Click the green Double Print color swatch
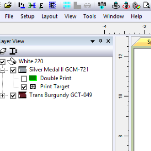This screenshot has width=151, height=151. click(x=33, y=78)
